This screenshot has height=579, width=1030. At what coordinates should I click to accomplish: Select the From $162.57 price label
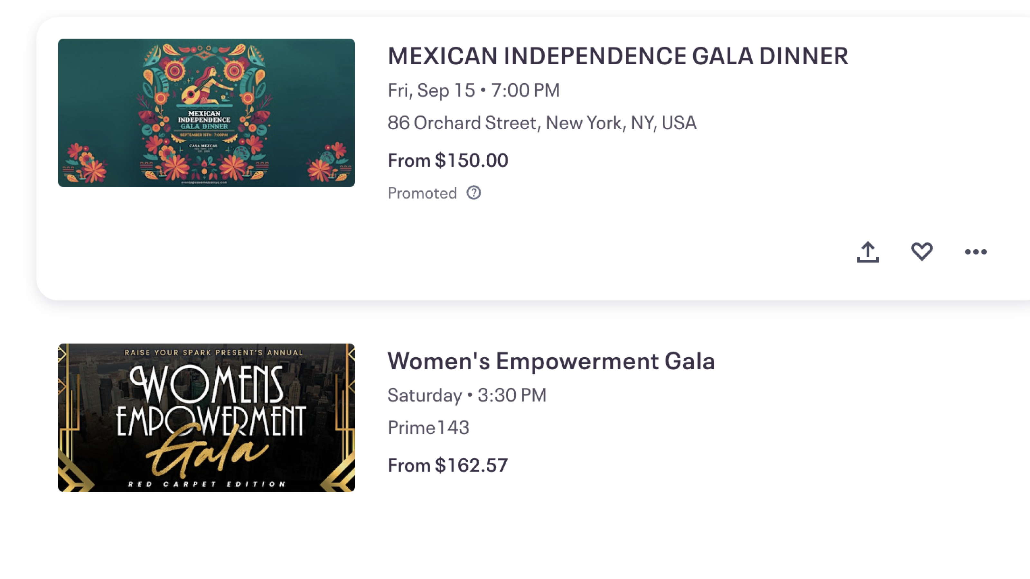pyautogui.click(x=447, y=465)
